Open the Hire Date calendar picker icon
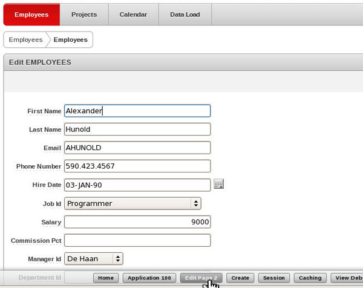The height and width of the screenshot is (288, 363). coord(219,185)
